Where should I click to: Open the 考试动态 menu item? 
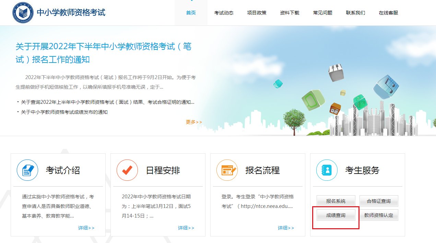point(224,13)
